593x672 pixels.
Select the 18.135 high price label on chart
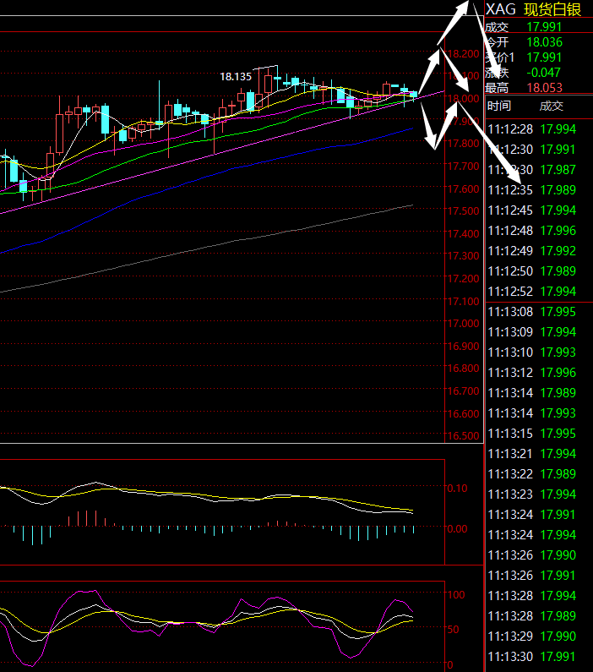[236, 77]
